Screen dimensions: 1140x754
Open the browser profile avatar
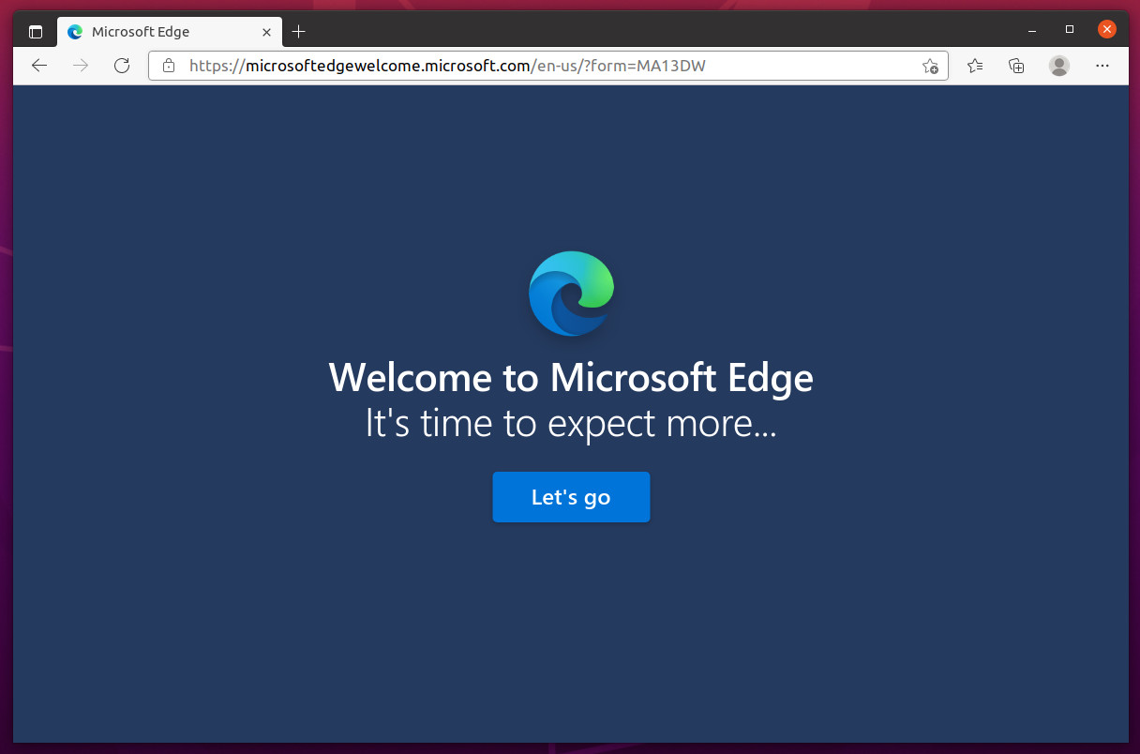(x=1058, y=66)
